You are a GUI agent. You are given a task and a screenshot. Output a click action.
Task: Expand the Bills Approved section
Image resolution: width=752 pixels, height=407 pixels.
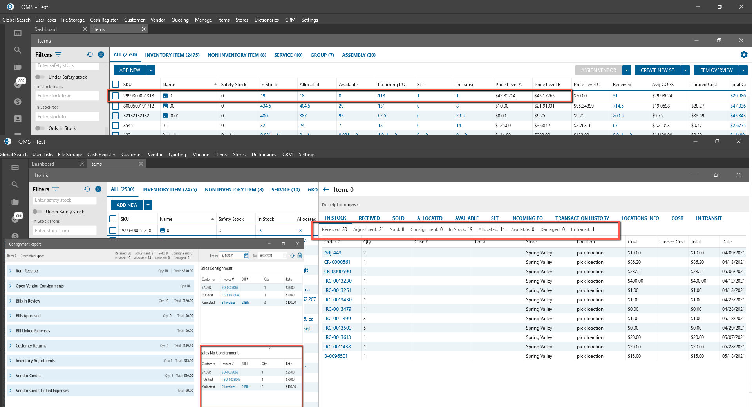pyautogui.click(x=11, y=316)
